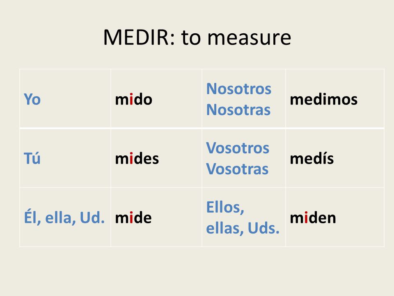Select the ellas, Uds. text
The height and width of the screenshot is (296, 394).
243,228
